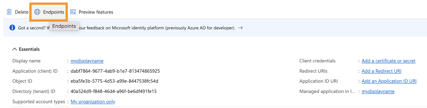Image resolution: width=427 pixels, height=108 pixels.
Task: Open Preview features from the toolbar
Action: point(92,12)
